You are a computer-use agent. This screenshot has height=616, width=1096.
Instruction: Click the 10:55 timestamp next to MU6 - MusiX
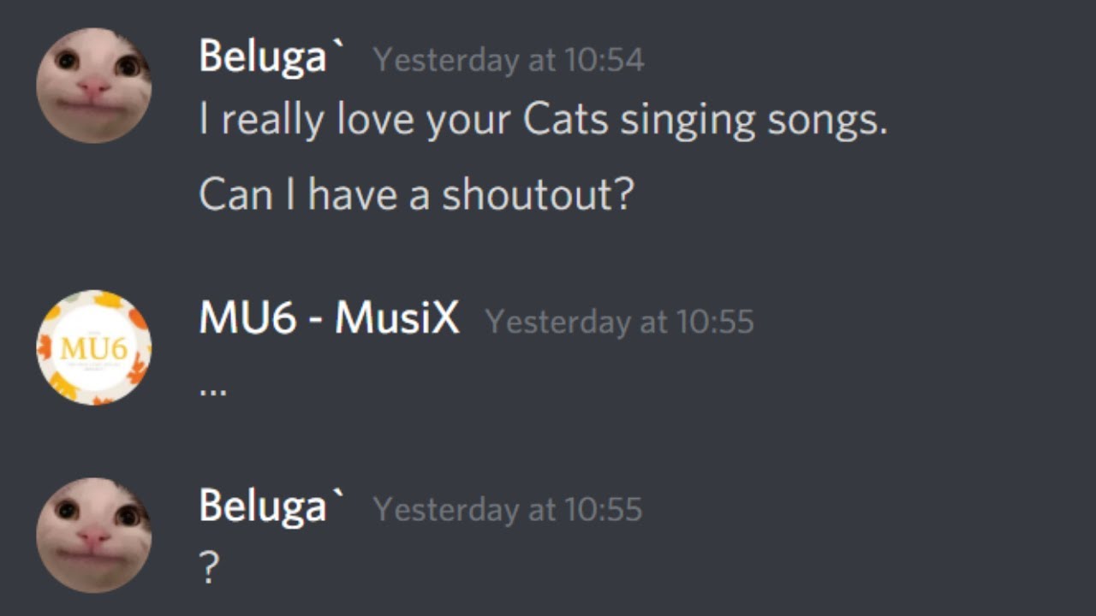tap(619, 322)
